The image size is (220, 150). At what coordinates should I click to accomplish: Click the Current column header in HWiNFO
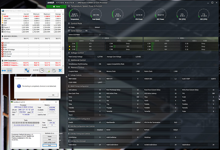26,14
